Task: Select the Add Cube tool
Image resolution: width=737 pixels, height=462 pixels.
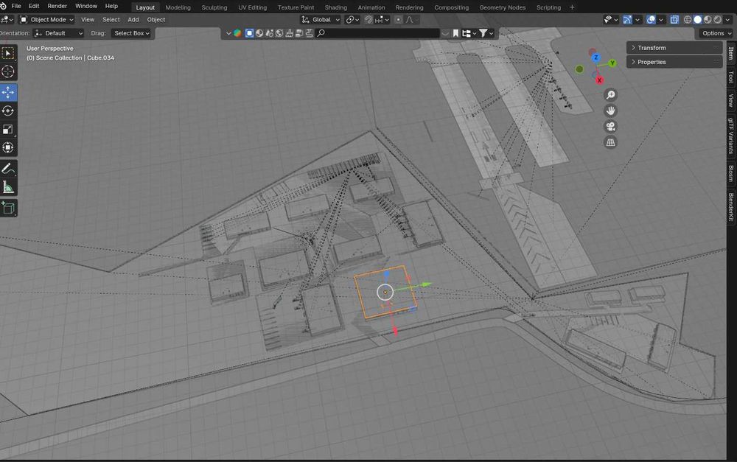Action: click(x=8, y=208)
